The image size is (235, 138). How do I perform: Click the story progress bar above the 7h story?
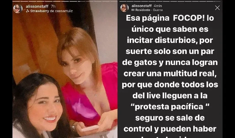pos(65,1)
